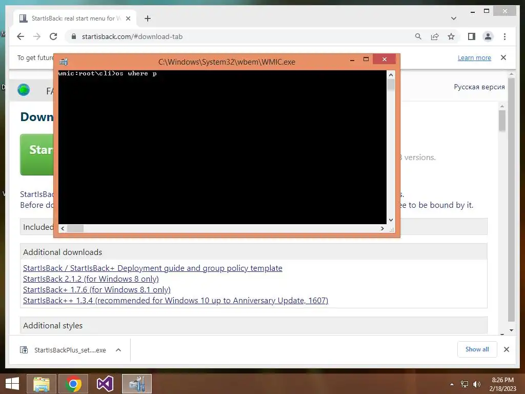
Task: Expand download item options chevron
Action: [118, 350]
